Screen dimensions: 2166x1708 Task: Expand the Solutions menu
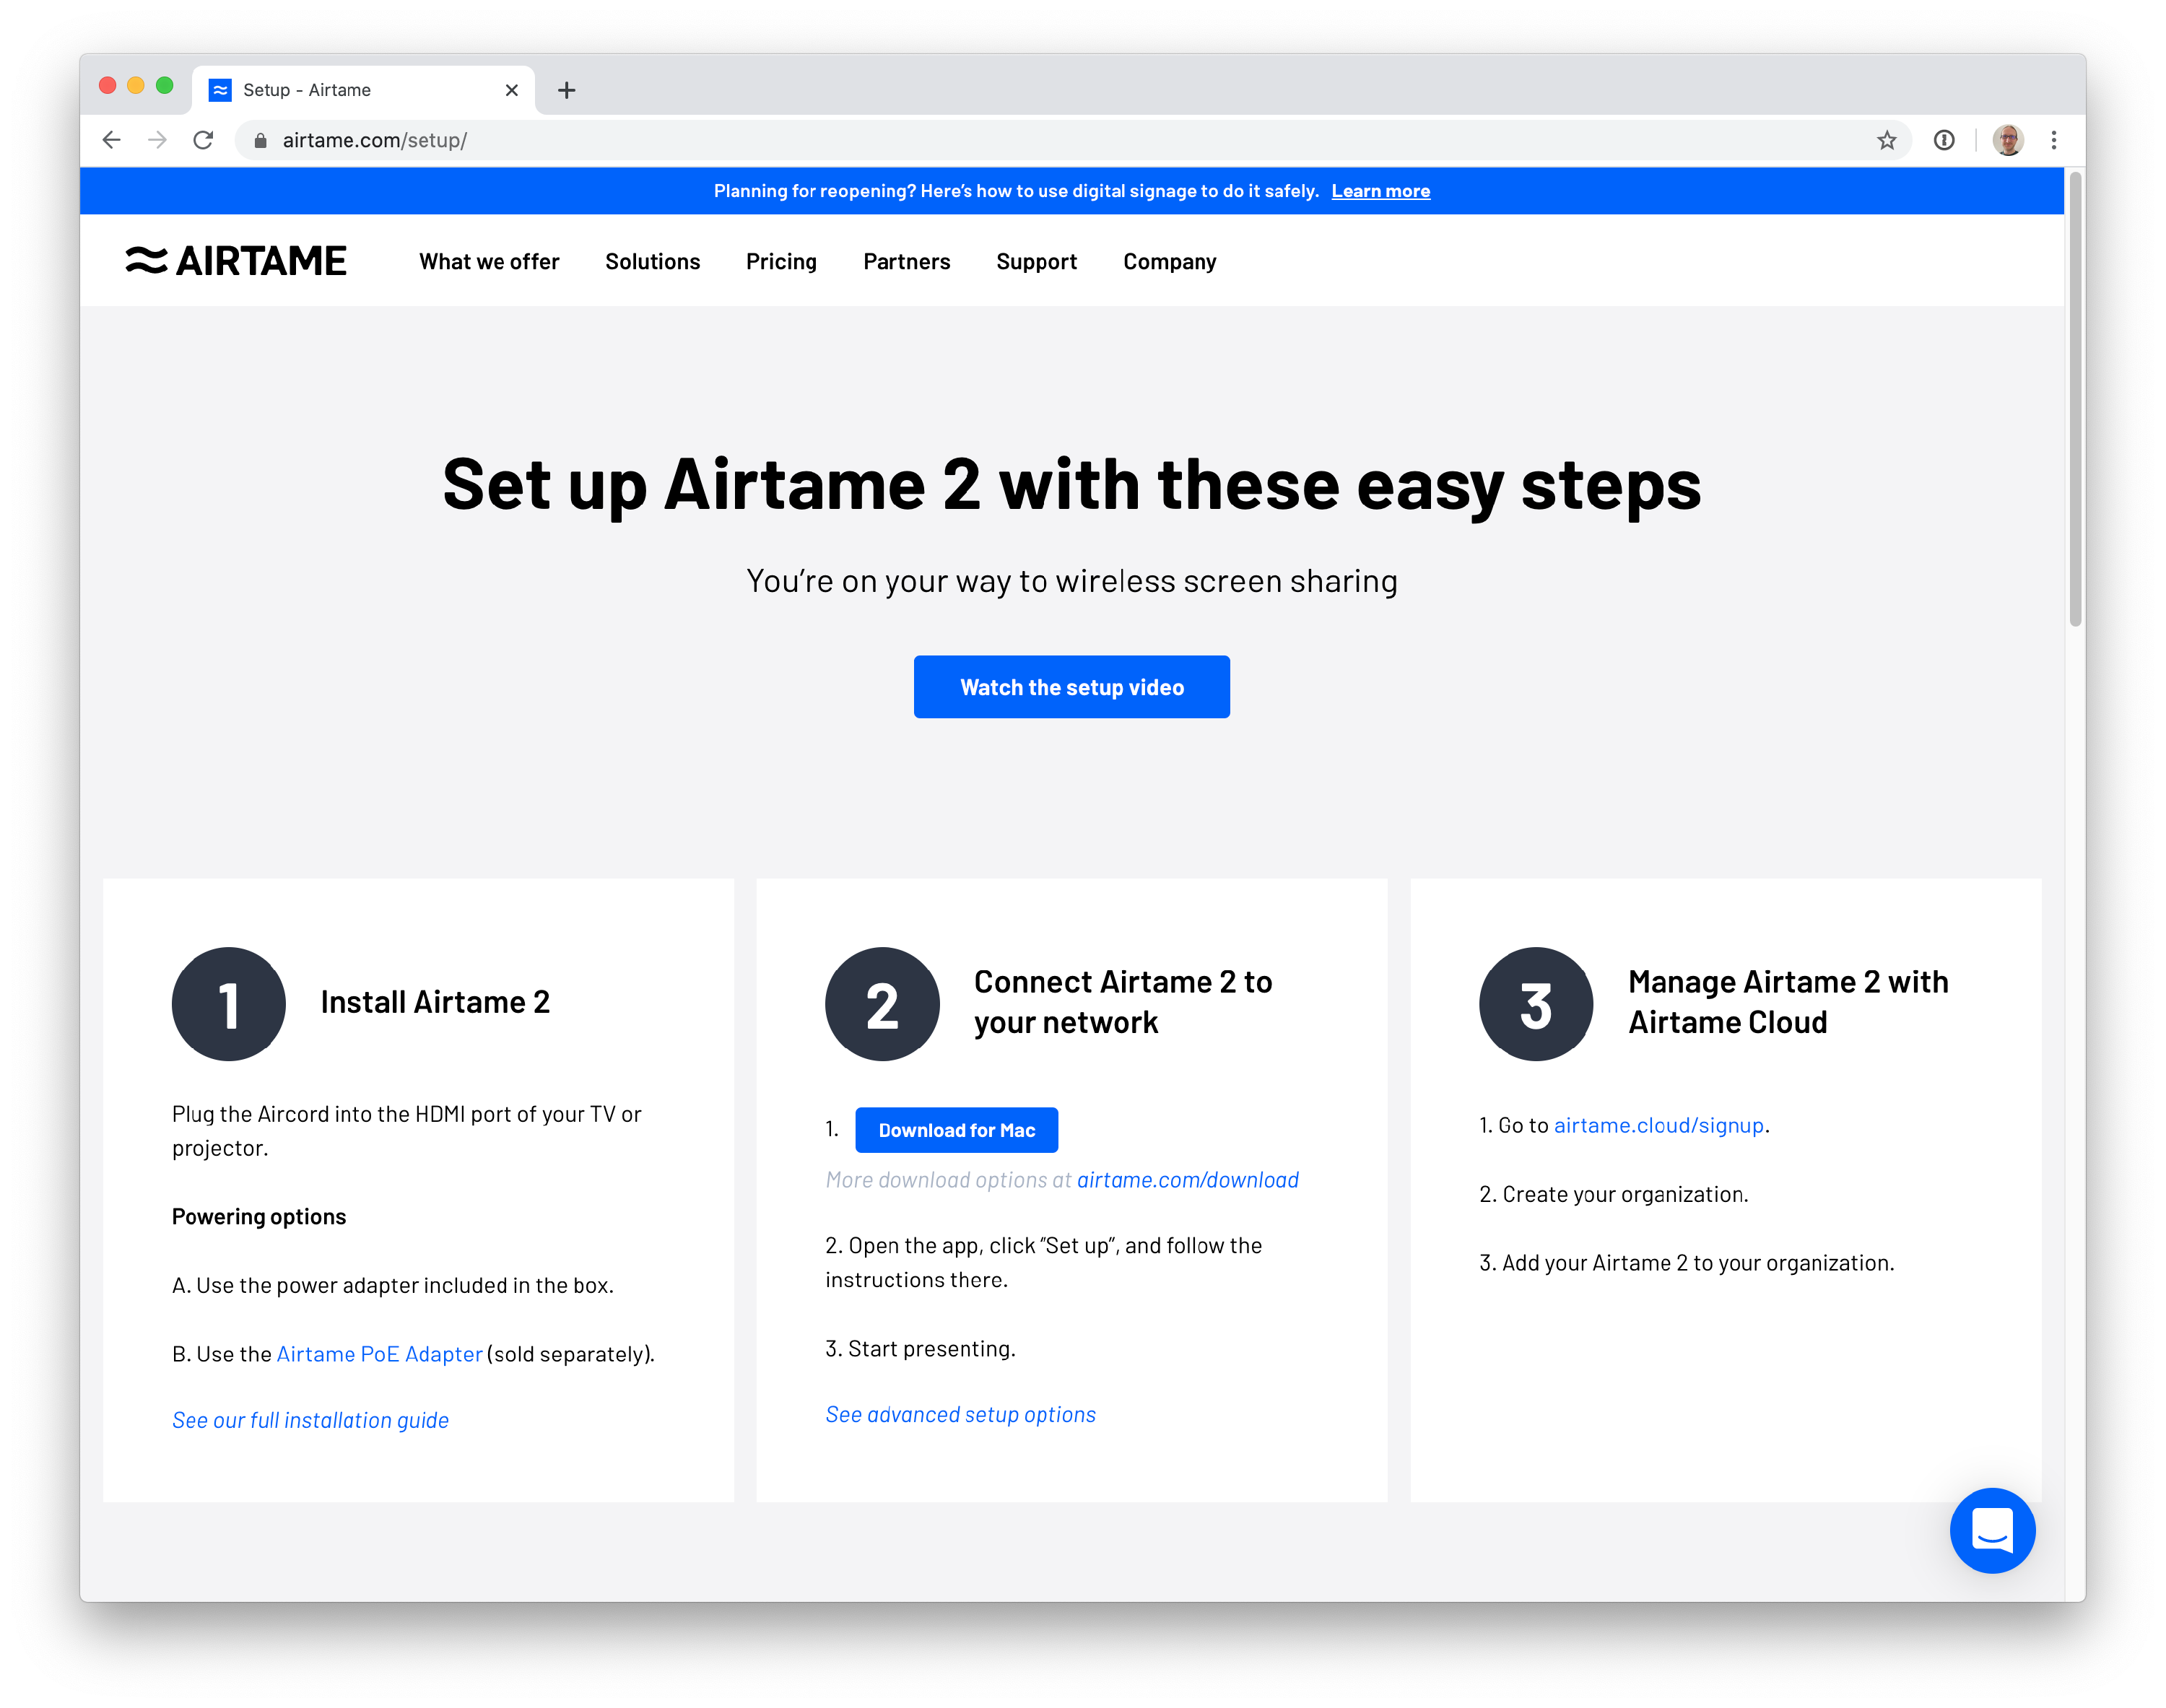point(652,262)
